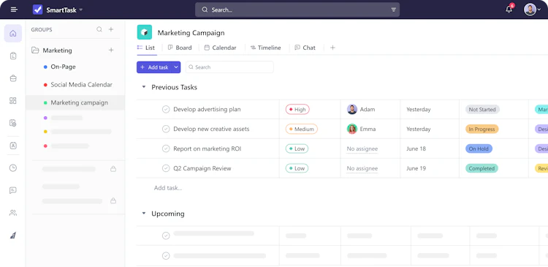Open the clock time-tracking sidebar icon
Viewport: 548px width, 267px height.
13,168
